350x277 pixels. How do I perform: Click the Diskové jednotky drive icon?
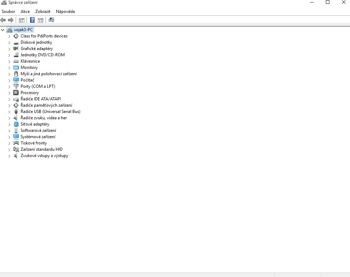pyautogui.click(x=16, y=43)
